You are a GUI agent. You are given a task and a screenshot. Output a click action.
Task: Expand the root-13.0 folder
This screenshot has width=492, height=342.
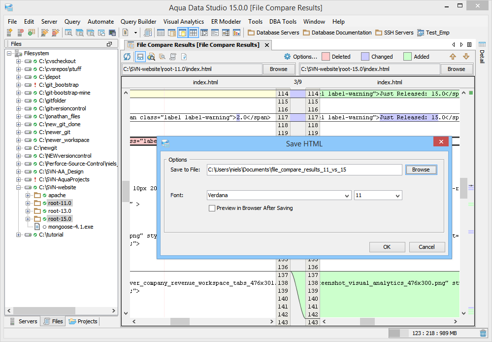point(28,211)
